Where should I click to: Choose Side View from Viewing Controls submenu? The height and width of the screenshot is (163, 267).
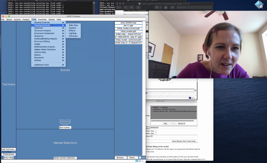tap(73, 25)
